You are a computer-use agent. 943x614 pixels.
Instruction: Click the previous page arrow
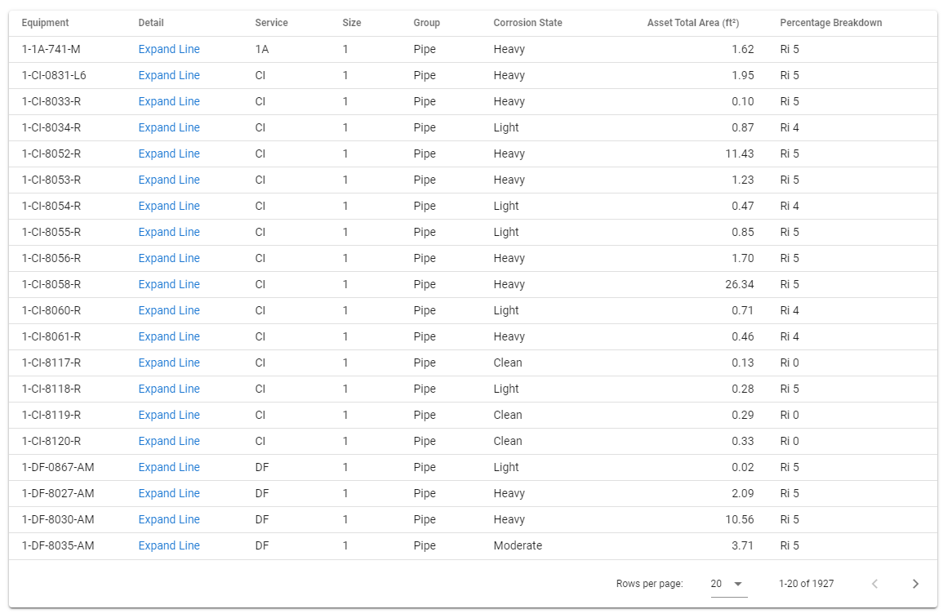pyautogui.click(x=874, y=584)
